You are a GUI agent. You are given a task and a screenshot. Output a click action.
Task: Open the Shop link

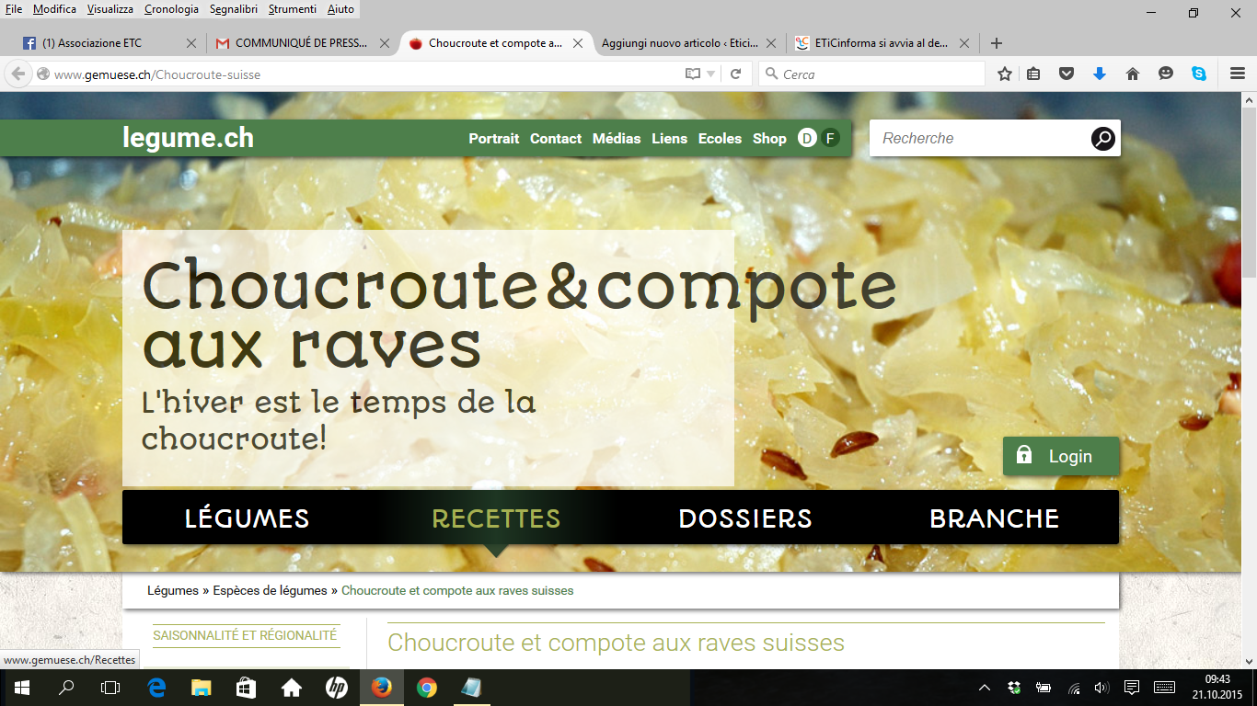(769, 139)
